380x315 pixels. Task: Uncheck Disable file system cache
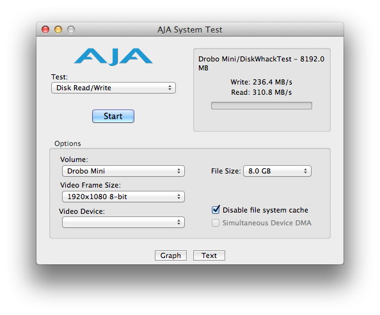coord(216,209)
